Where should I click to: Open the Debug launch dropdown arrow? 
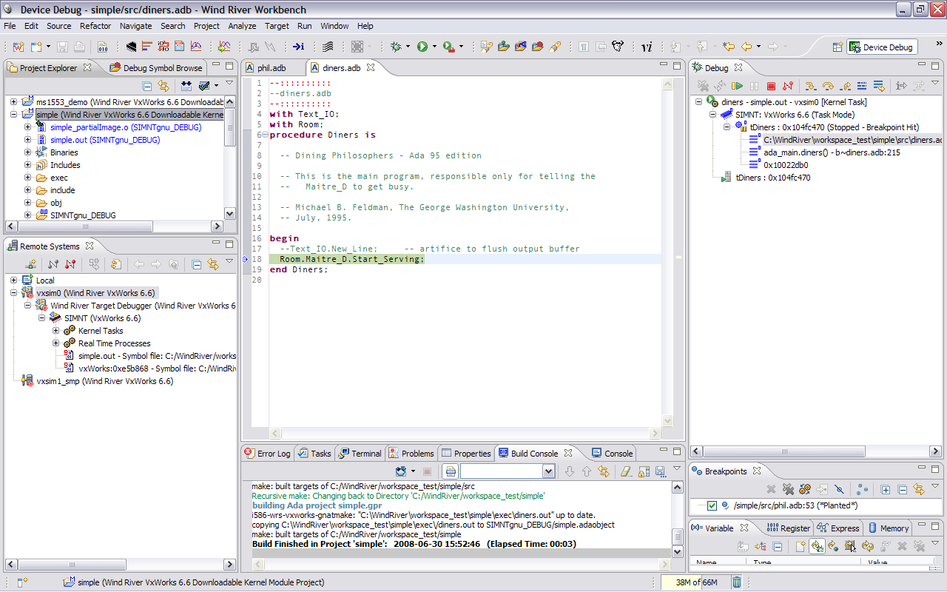[x=409, y=47]
